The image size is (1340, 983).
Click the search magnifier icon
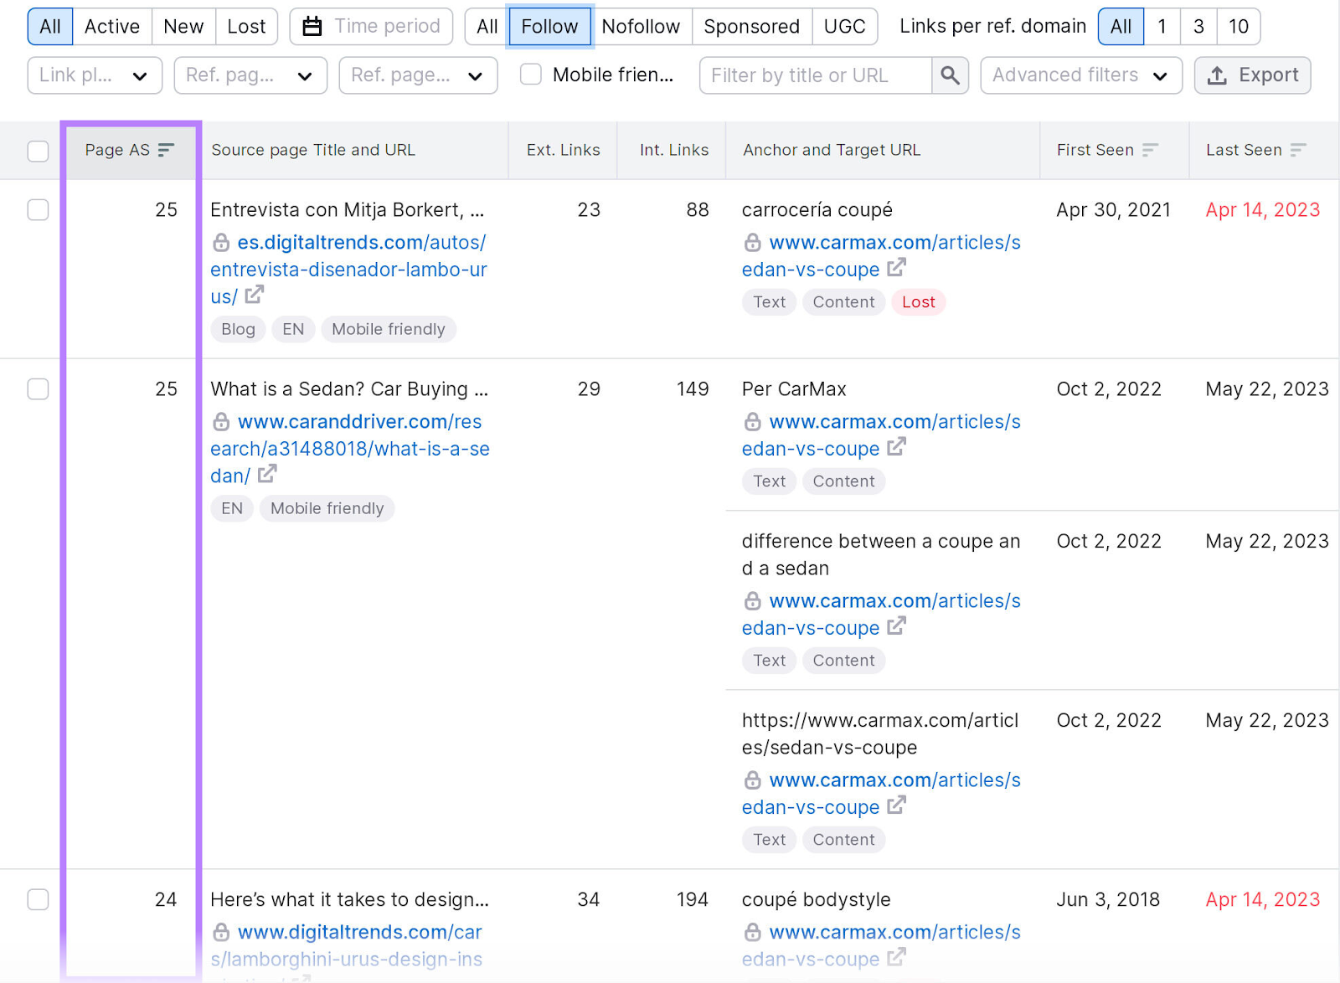coord(950,75)
